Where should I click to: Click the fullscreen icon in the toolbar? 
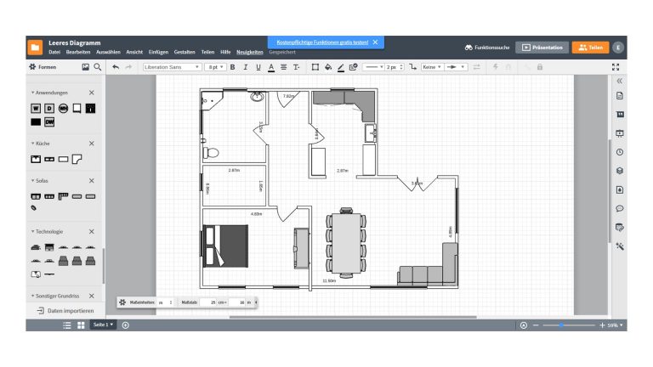[616, 66]
